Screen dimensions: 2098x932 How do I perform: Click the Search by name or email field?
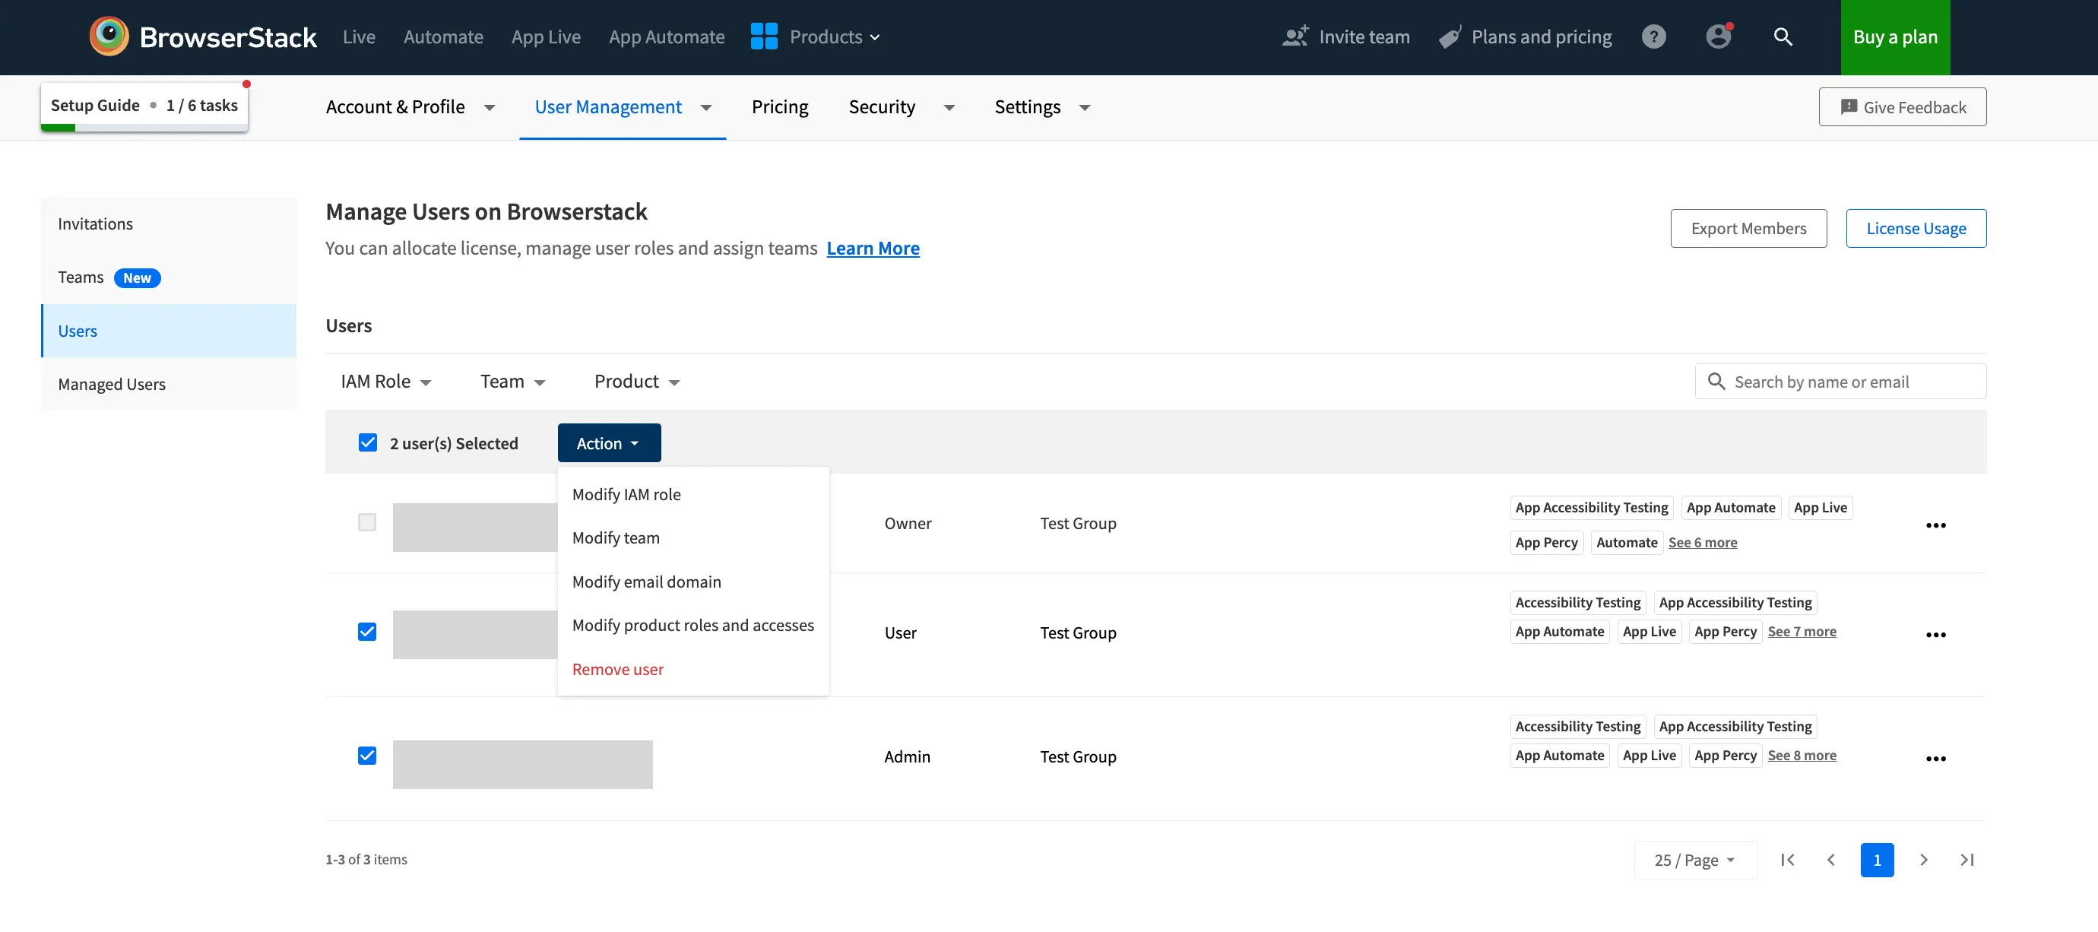pyautogui.click(x=1840, y=380)
